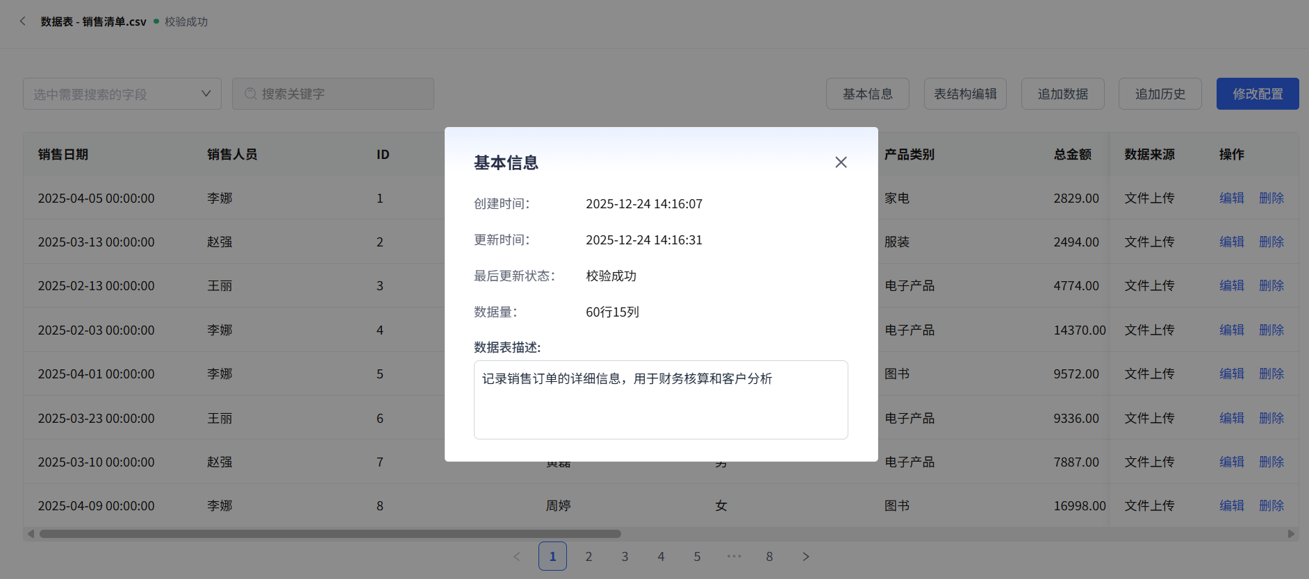Delete row with total 9336.00
This screenshot has height=579, width=1309.
tap(1271, 418)
